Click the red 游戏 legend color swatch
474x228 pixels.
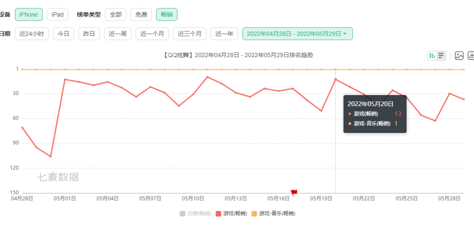point(218,214)
